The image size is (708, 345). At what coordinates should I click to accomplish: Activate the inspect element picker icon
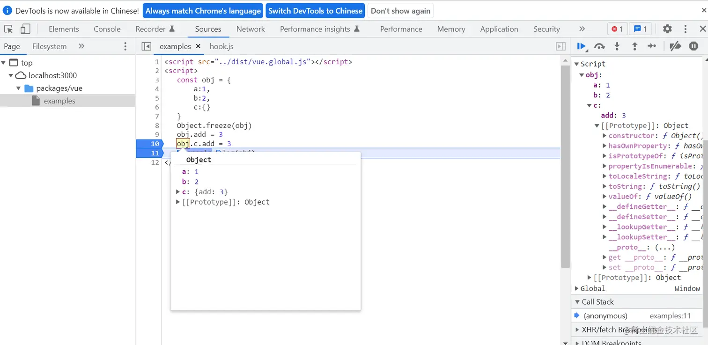[8, 29]
